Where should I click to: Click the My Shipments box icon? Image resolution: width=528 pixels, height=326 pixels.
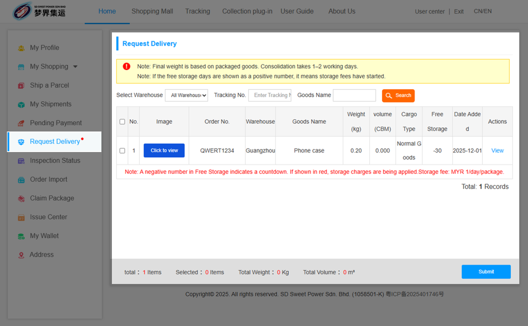pos(21,105)
